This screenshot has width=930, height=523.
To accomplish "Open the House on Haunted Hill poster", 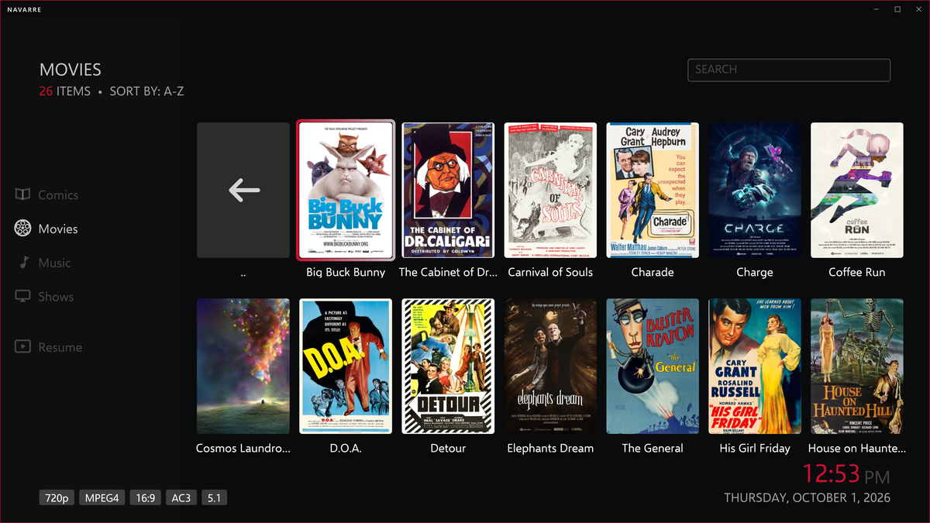I will [x=857, y=366].
